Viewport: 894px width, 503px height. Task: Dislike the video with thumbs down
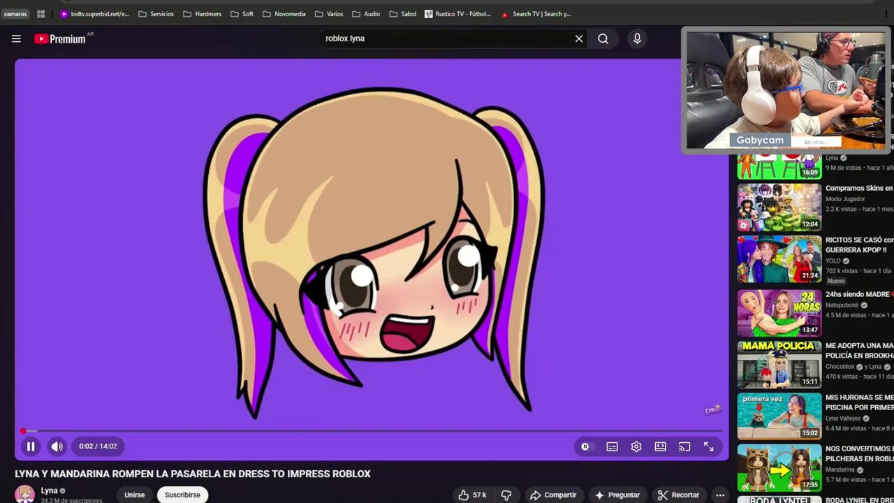click(x=506, y=495)
